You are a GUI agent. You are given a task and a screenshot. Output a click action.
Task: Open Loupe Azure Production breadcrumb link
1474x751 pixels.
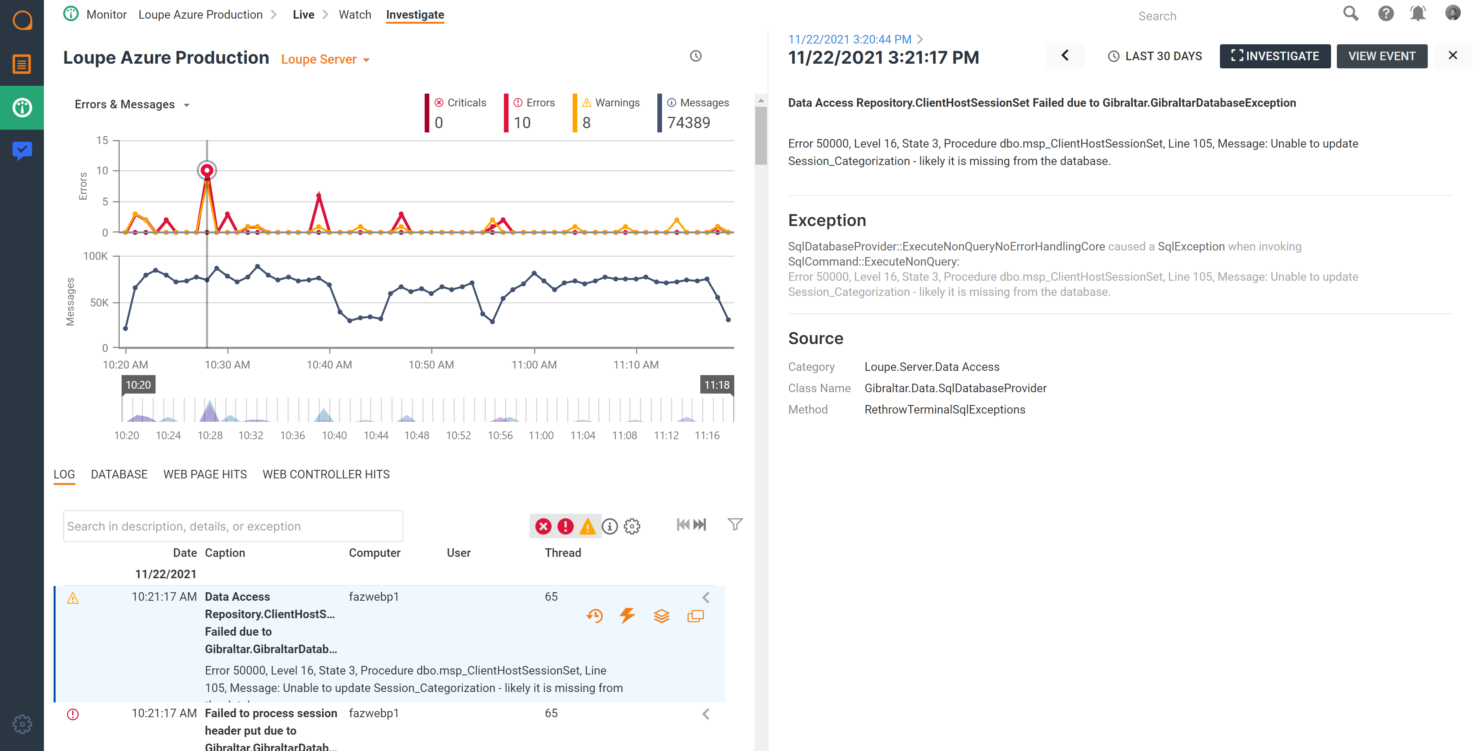200,14
